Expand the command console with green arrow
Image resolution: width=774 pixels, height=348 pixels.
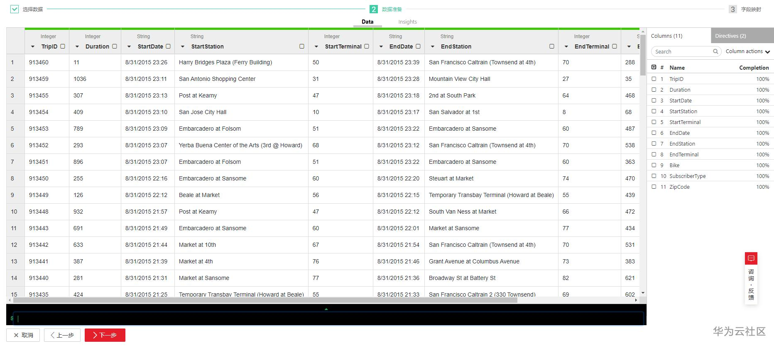[x=326, y=309]
